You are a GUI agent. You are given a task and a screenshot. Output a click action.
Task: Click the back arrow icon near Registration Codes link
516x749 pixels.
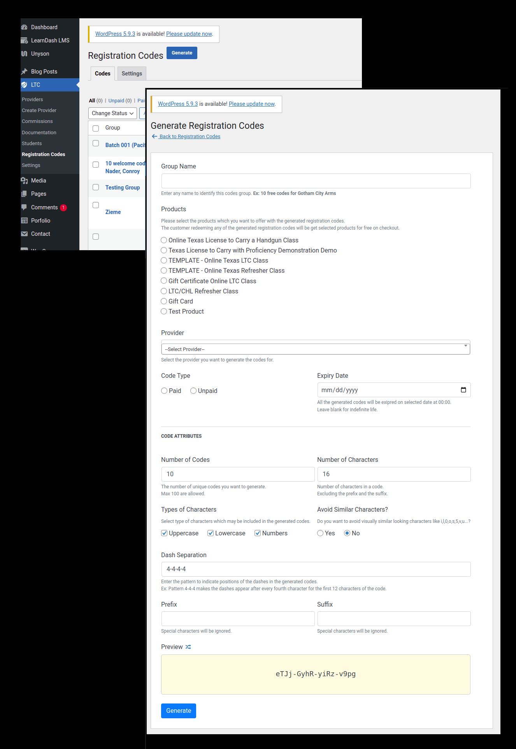tap(154, 137)
